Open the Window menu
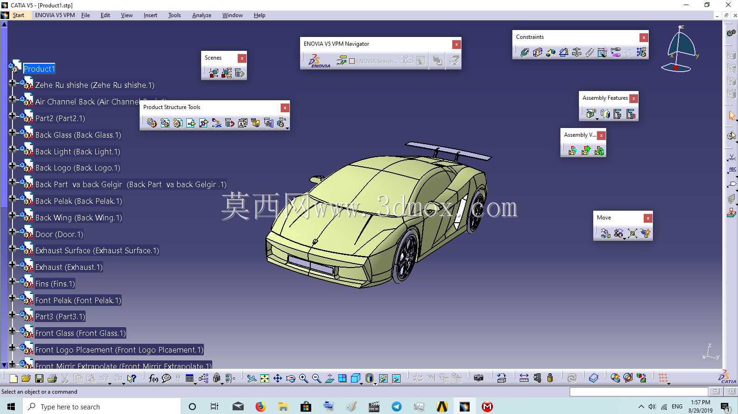 pyautogui.click(x=232, y=15)
